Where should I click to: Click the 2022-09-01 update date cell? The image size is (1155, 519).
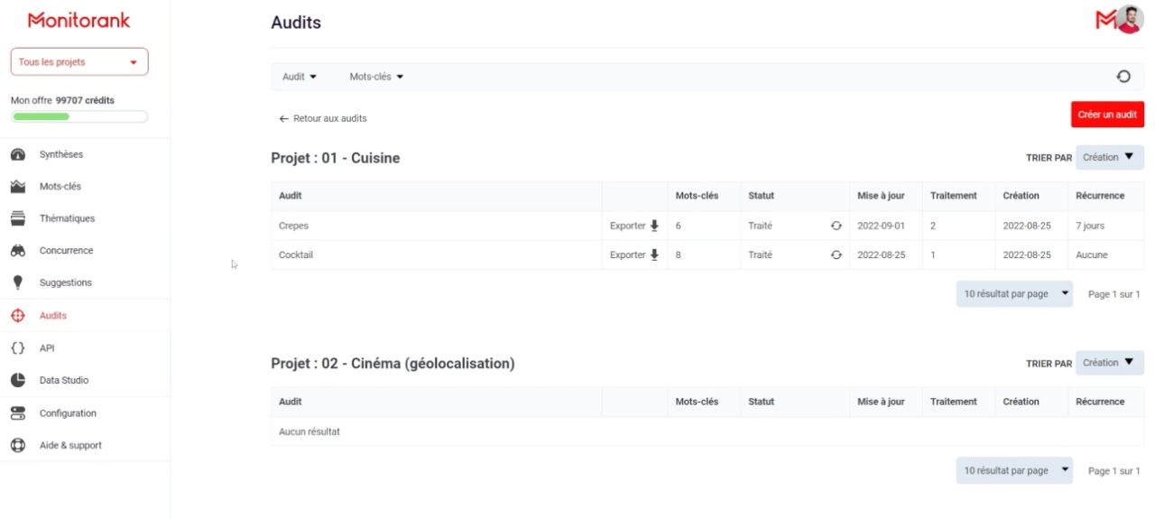[881, 226]
